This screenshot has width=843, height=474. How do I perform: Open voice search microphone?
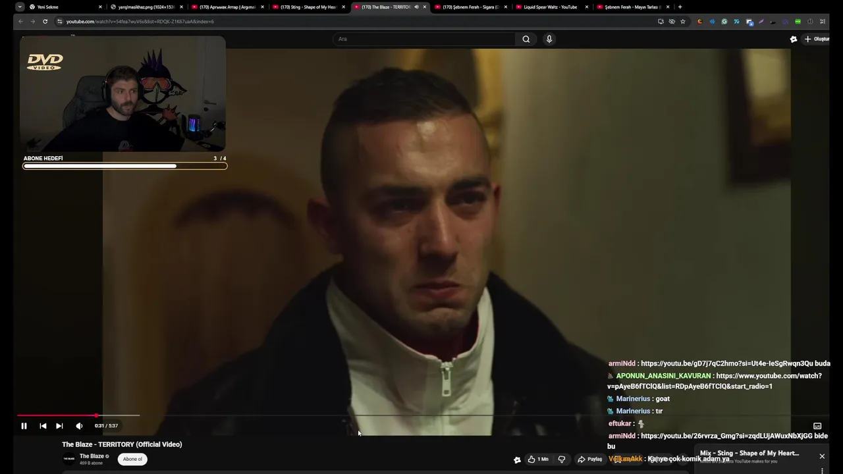point(549,39)
